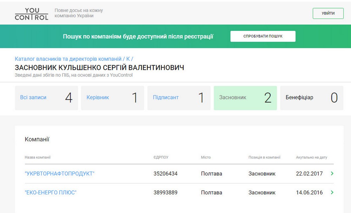Click ЄДРПОУ code 38993889
This screenshot has height=213, width=351.
click(165, 193)
